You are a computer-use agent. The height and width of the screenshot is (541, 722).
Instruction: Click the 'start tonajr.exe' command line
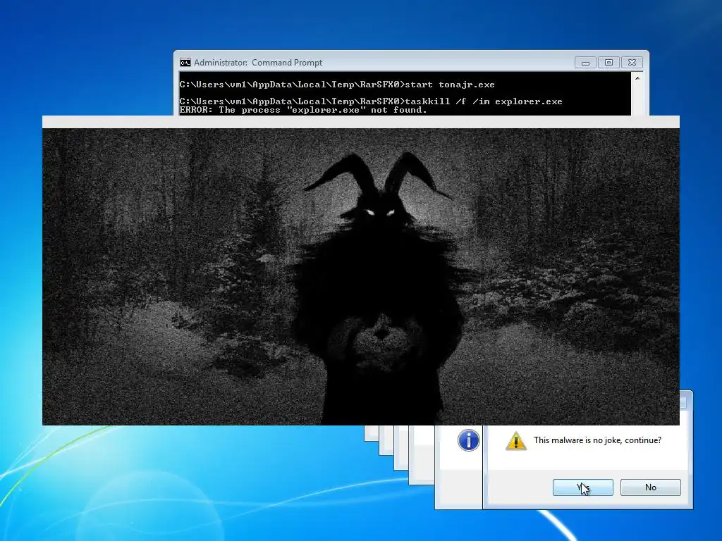337,85
